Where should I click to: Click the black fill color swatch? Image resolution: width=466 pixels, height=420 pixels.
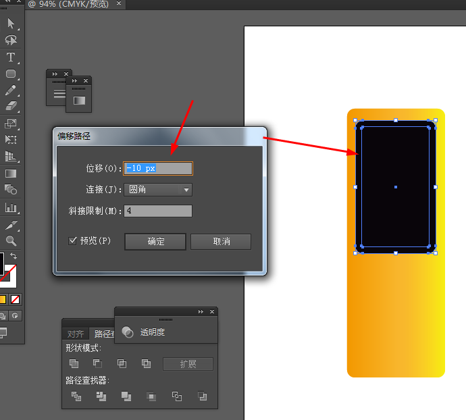2,263
